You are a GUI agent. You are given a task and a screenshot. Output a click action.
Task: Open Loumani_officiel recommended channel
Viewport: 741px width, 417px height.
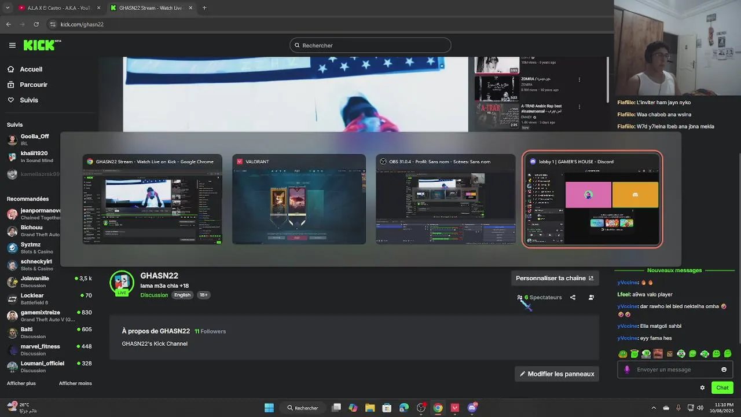click(x=49, y=367)
